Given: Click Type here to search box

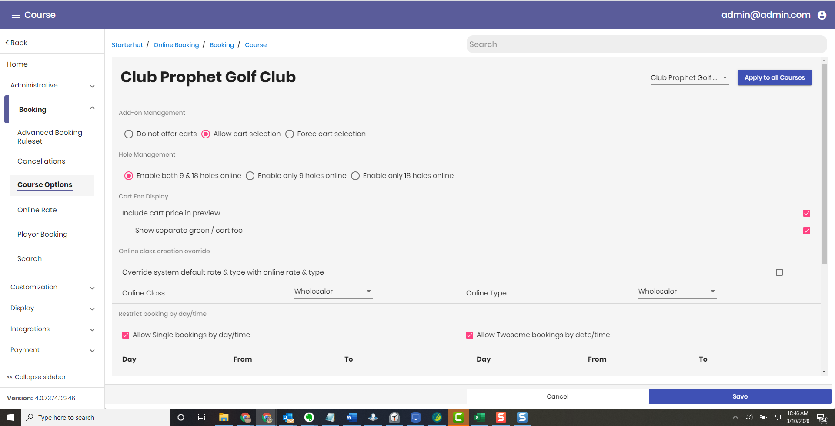Looking at the screenshot, I should click(x=96, y=418).
